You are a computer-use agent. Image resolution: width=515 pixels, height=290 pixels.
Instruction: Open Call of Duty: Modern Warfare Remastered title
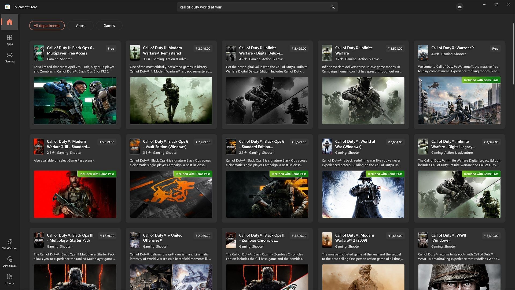[x=162, y=50]
